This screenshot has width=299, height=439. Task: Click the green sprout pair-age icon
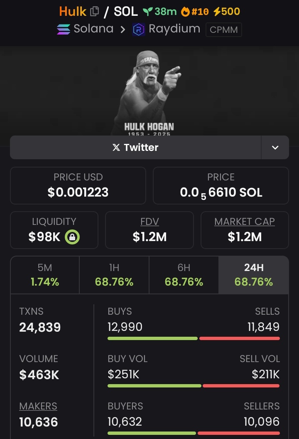point(148,12)
